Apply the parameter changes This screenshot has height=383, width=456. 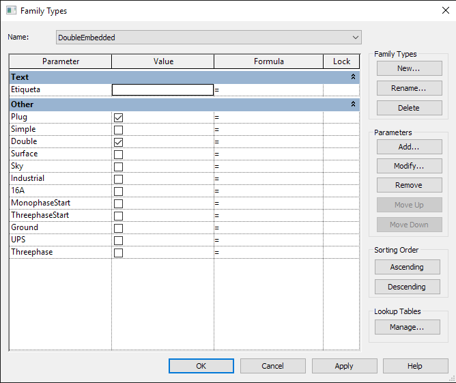[344, 366]
